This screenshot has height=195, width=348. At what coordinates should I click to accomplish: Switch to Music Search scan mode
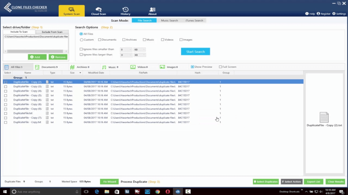[x=169, y=21]
